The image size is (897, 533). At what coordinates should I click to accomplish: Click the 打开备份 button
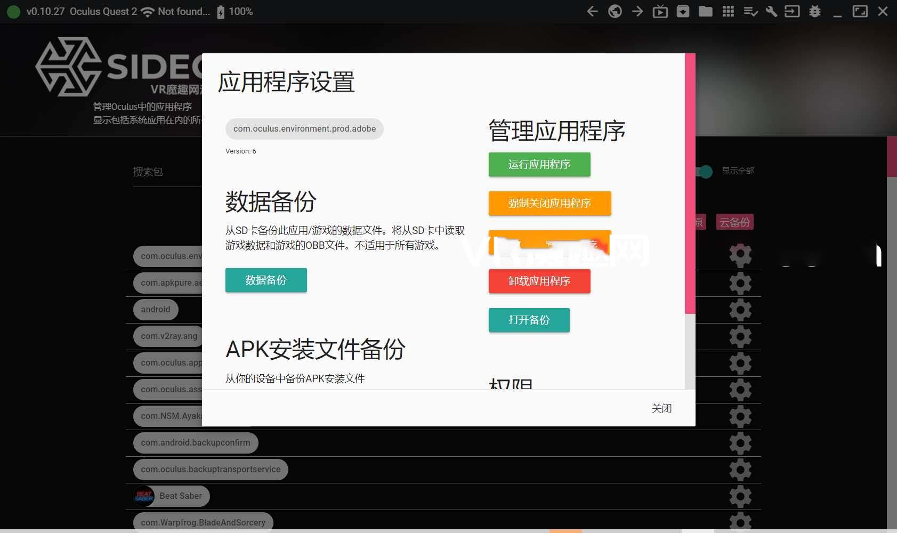[529, 320]
